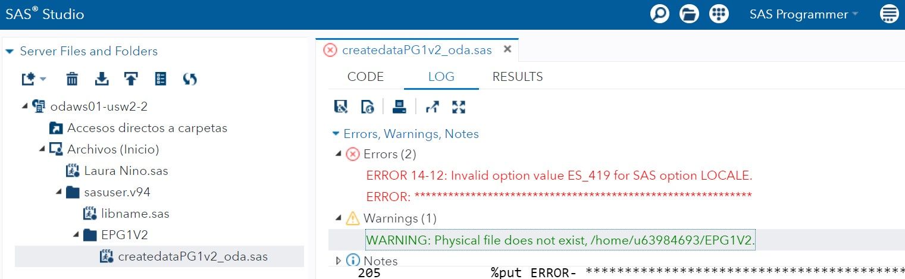This screenshot has height=279, width=905.
Task: Expand the Notes group
Action: click(x=339, y=261)
